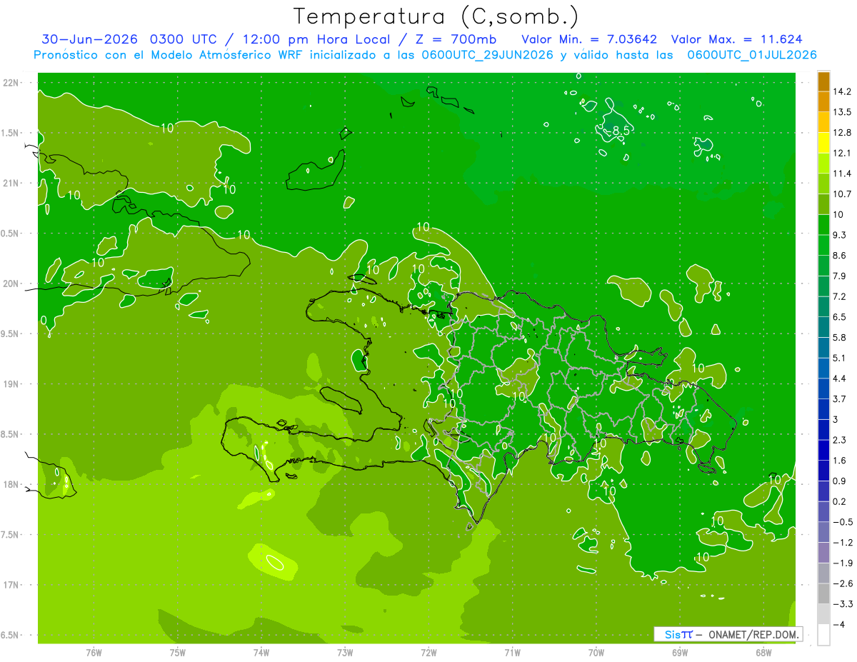857x662 pixels.
Task: Click the "75W" longitude label
Action: (177, 652)
